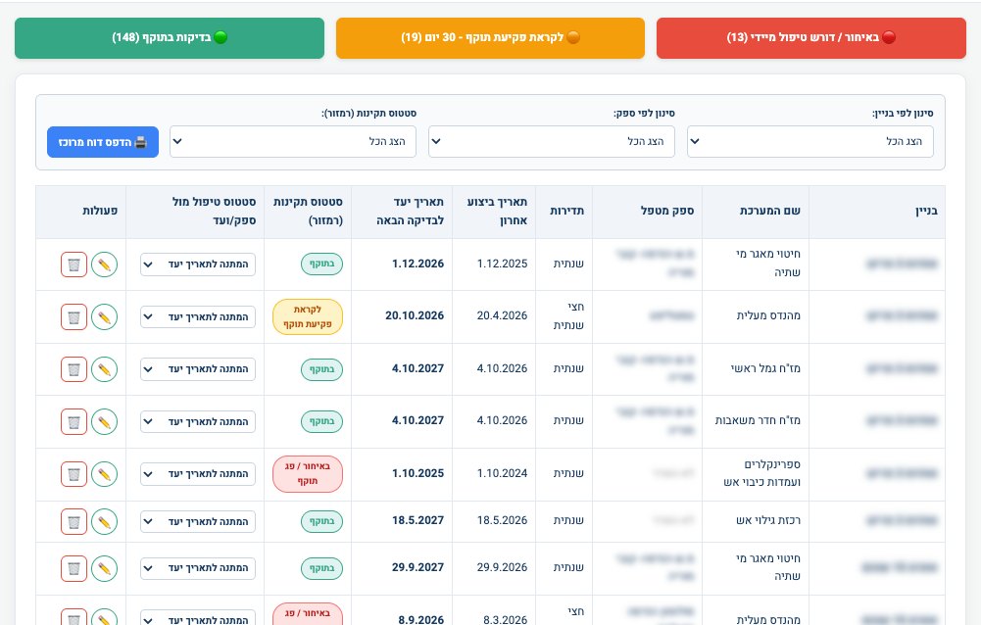Image resolution: width=981 pixels, height=625 pixels.
Task: Delete the מז"ח חדר משאבות row
Action: (x=74, y=421)
